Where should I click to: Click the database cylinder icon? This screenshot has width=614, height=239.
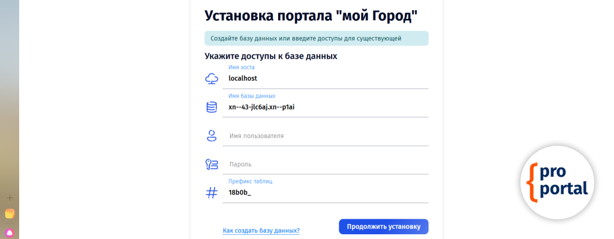(x=211, y=107)
